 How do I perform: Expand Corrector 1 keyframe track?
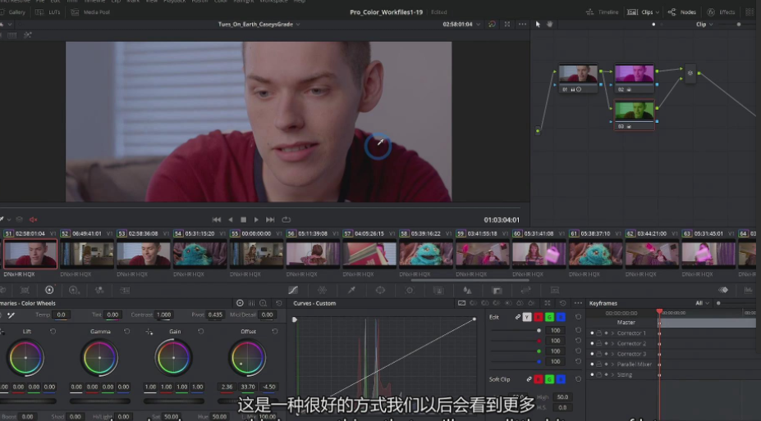click(x=612, y=333)
